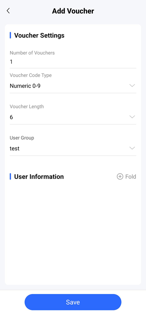Click the value 1 in vouchers field
This screenshot has width=146, height=314.
(11, 62)
